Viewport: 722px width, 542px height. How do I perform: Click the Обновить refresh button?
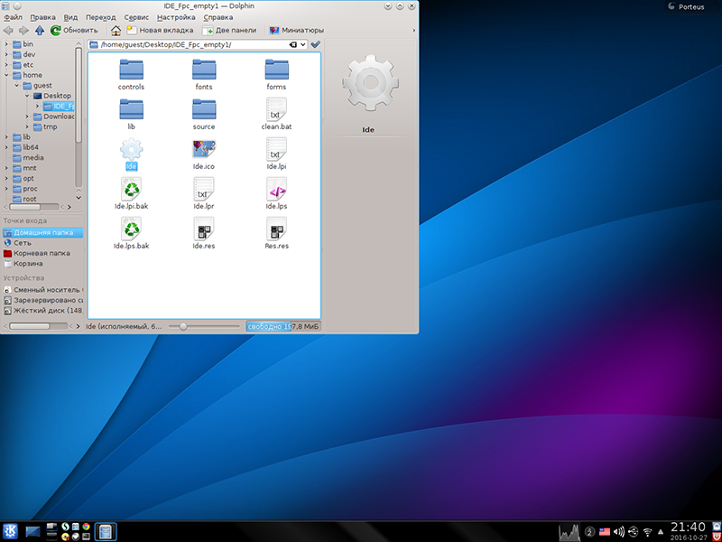click(x=74, y=31)
